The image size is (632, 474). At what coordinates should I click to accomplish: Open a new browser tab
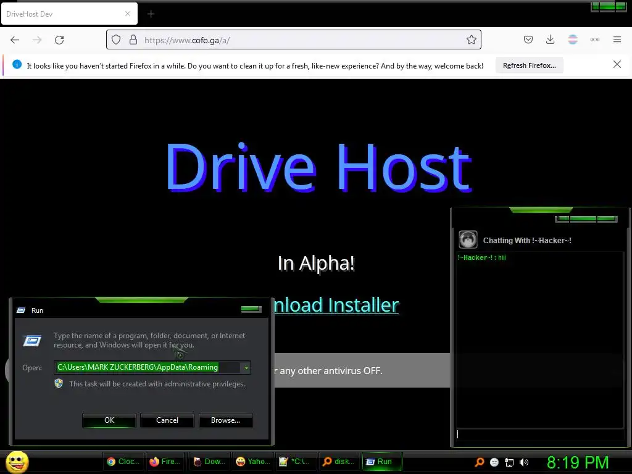151,14
